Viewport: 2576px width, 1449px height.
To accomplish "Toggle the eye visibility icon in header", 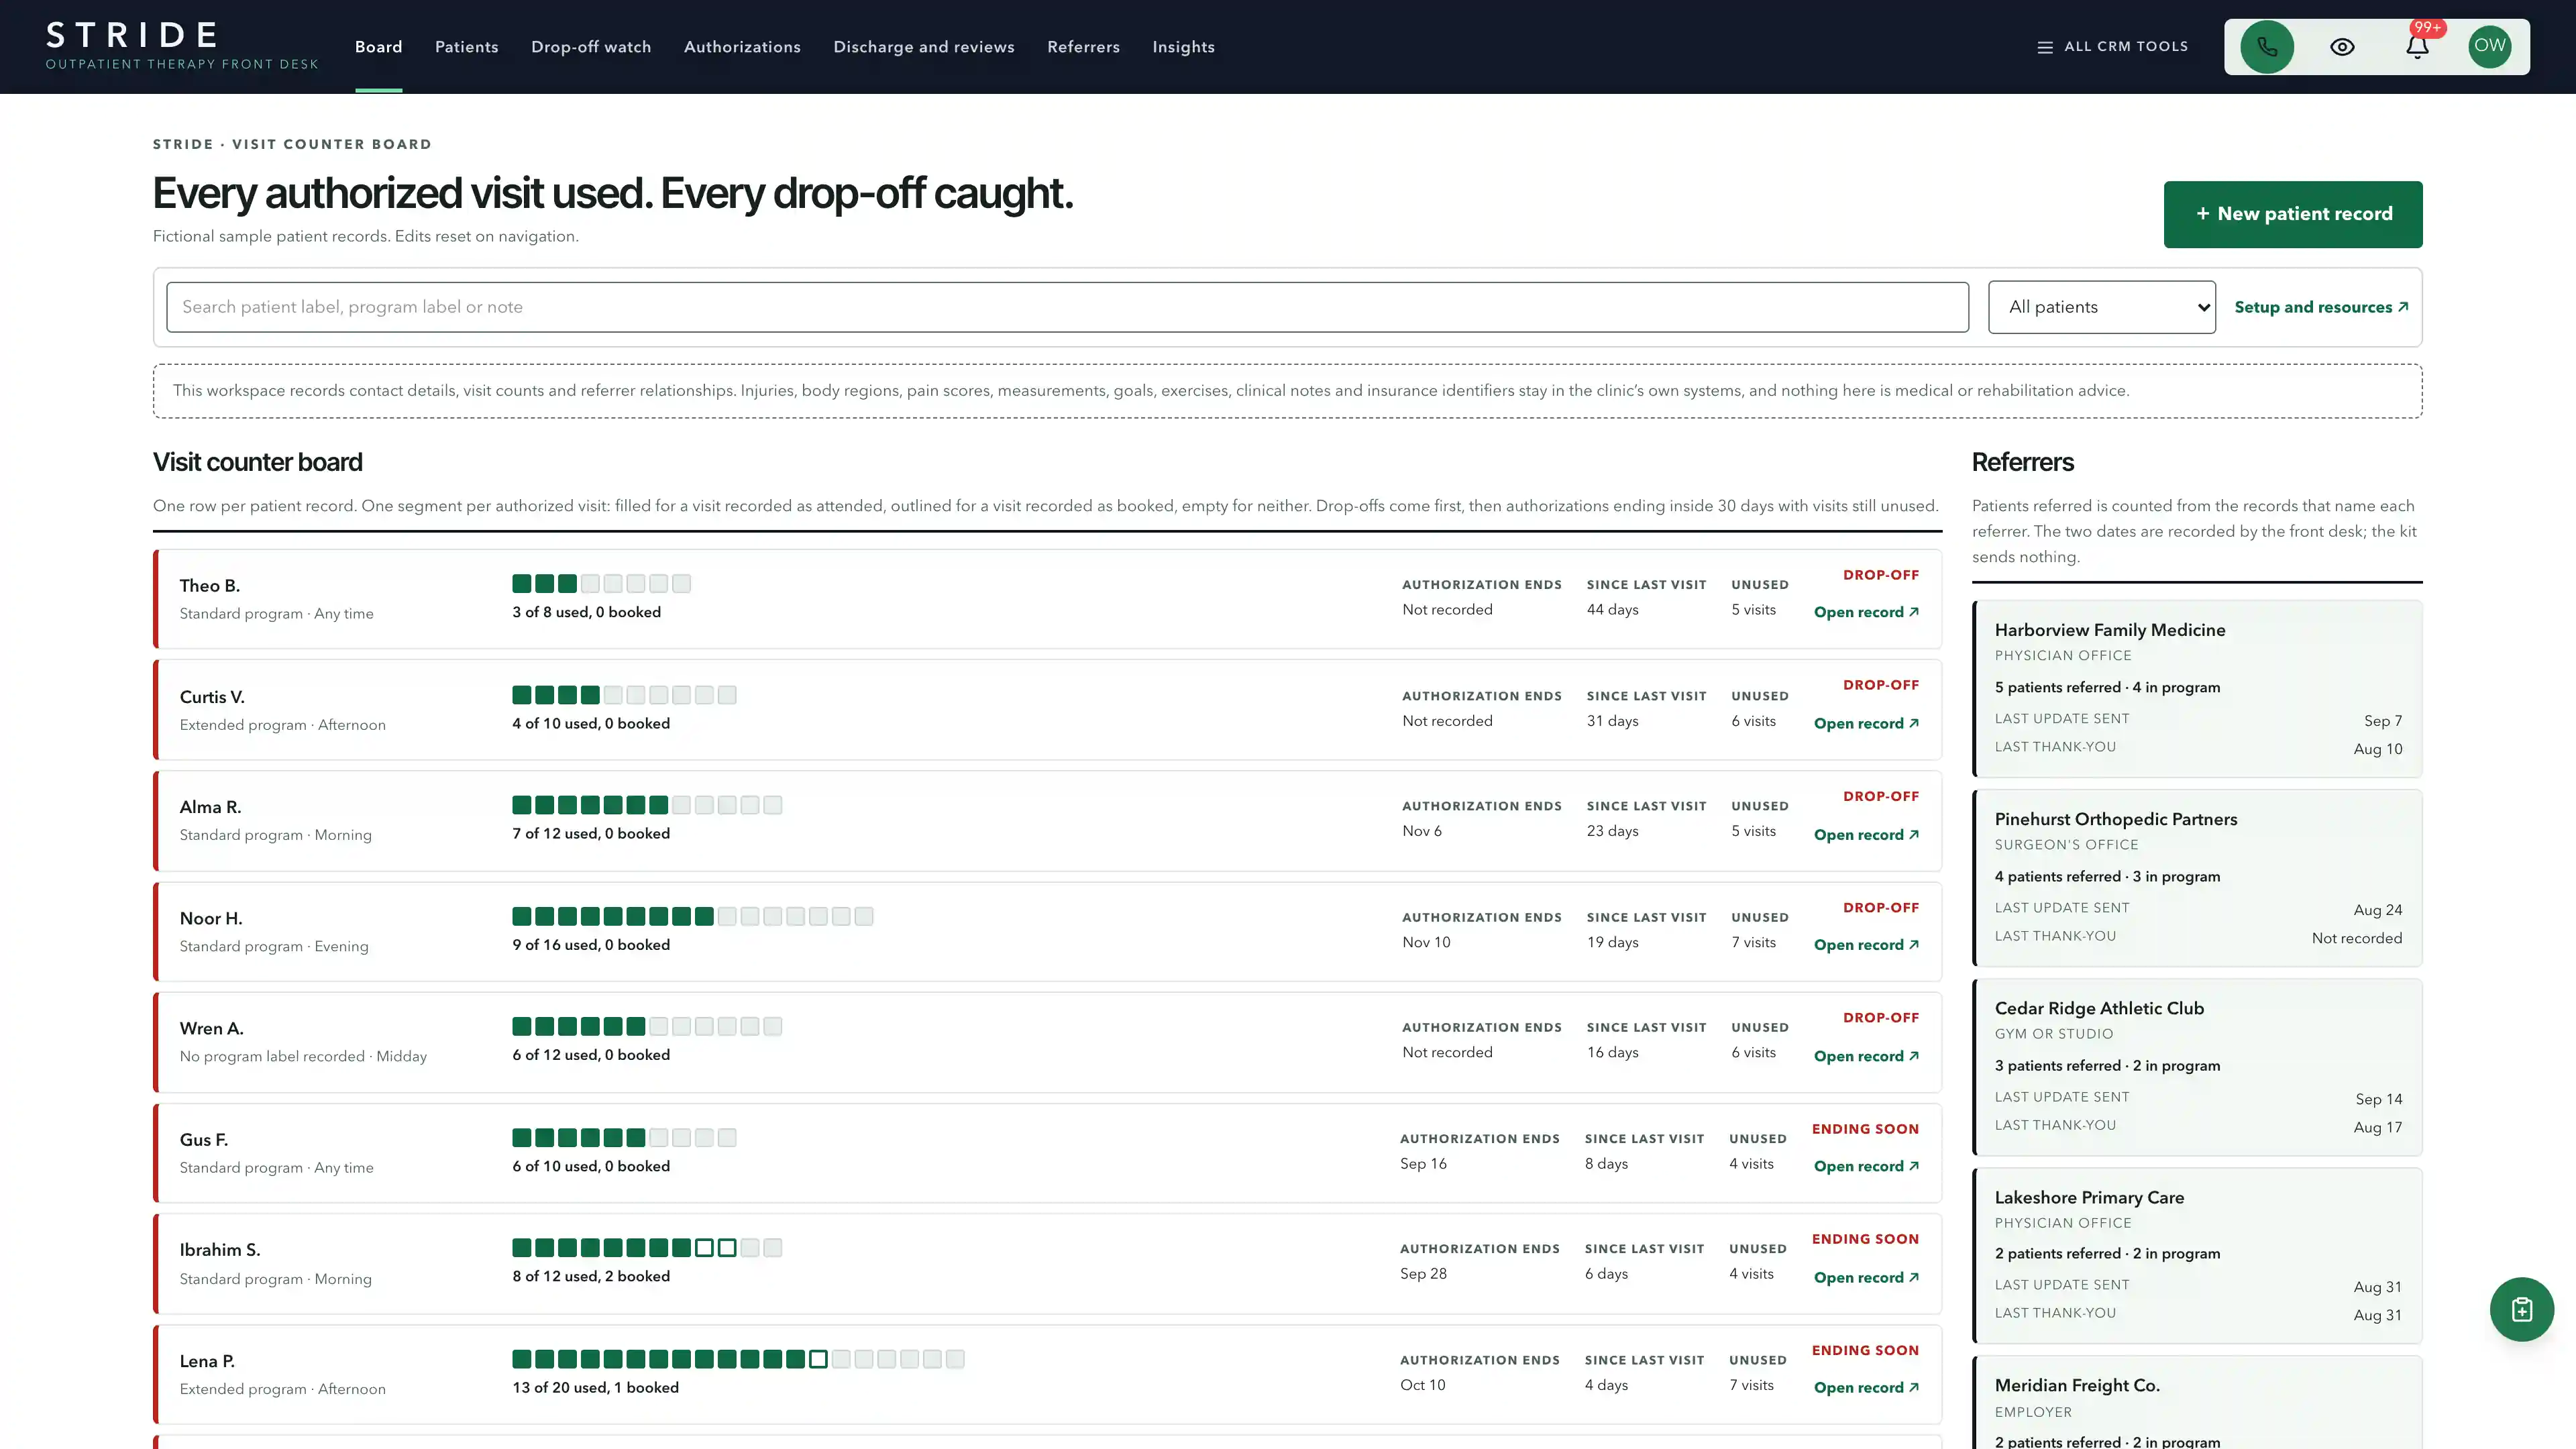I will 2342,47.
